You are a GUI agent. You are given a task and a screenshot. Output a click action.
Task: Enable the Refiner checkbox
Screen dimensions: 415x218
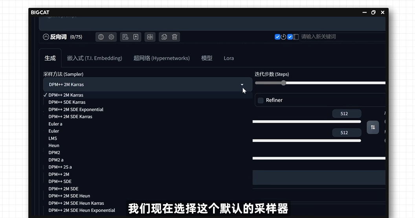(x=261, y=100)
